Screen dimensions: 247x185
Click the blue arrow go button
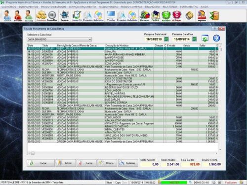click(216, 38)
